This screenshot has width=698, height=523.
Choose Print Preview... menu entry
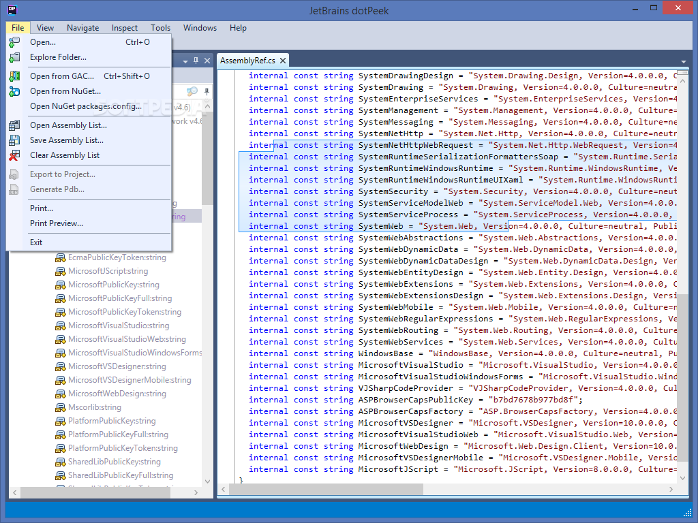coord(89,223)
